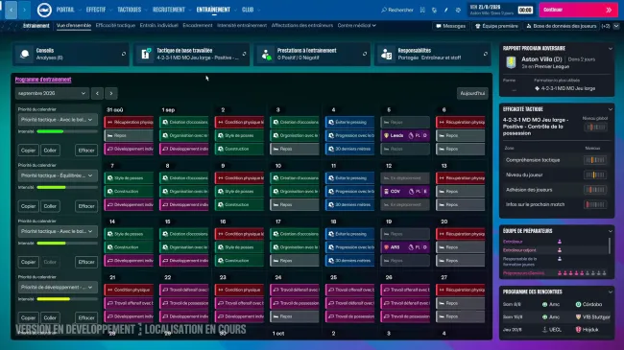624x350 pixels.
Task: Open the Responsabilités staff icon card
Action: click(387, 54)
